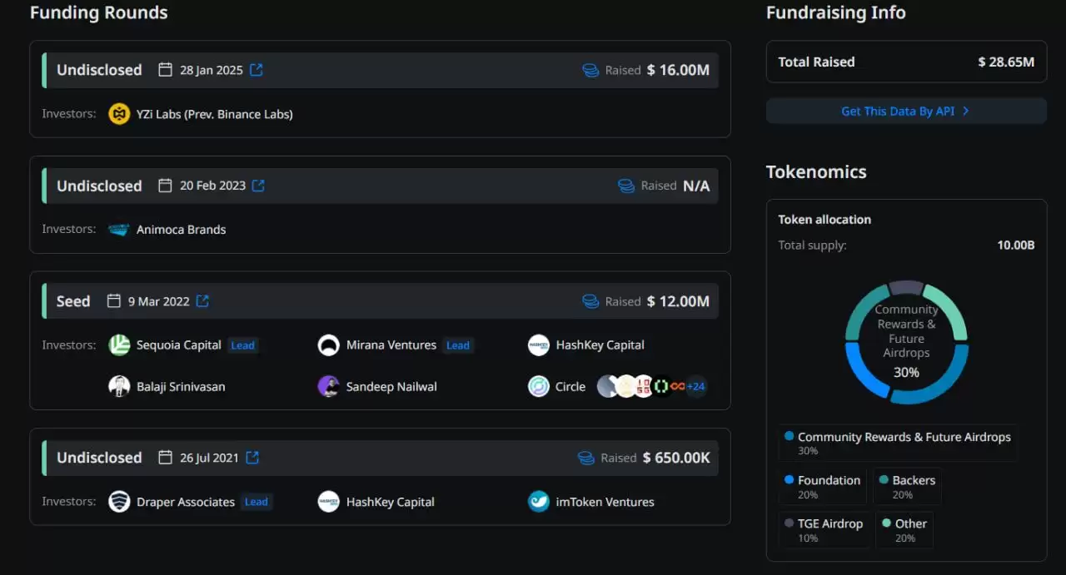Open Balaji Srinivasan investor profile
Image resolution: width=1066 pixels, height=575 pixels.
(180, 387)
